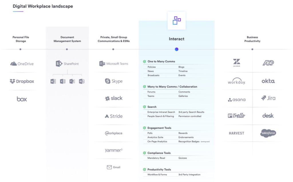
Task: Toggle the checkmark beside Search
Action: 144,107
